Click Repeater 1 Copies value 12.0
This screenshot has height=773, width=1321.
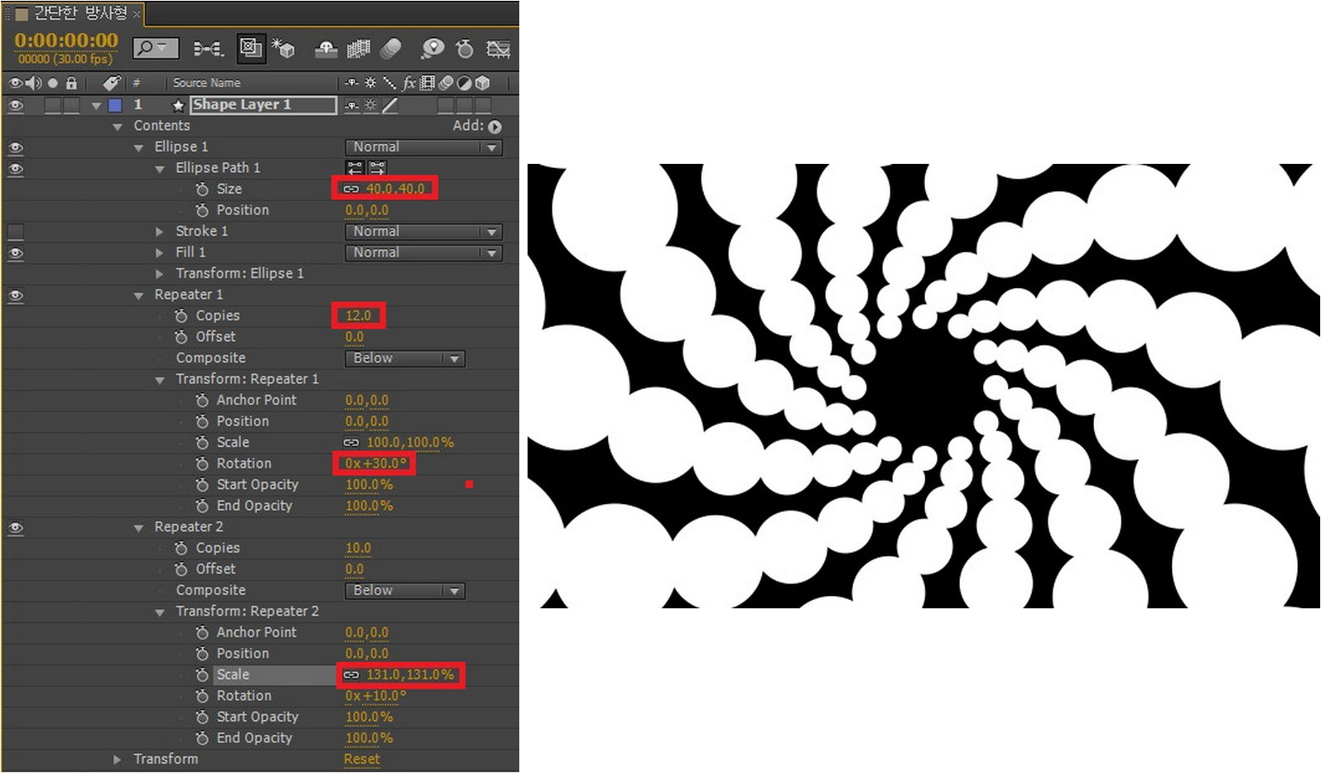(359, 316)
